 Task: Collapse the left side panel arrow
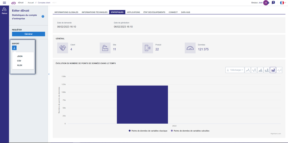tap(49, 74)
